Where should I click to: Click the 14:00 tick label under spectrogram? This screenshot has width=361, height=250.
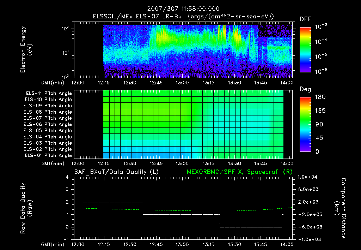(287, 83)
